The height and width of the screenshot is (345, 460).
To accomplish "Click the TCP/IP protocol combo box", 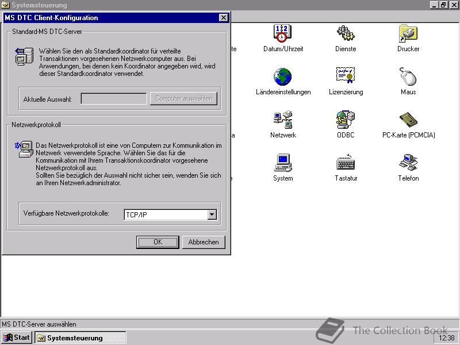I will tap(170, 214).
